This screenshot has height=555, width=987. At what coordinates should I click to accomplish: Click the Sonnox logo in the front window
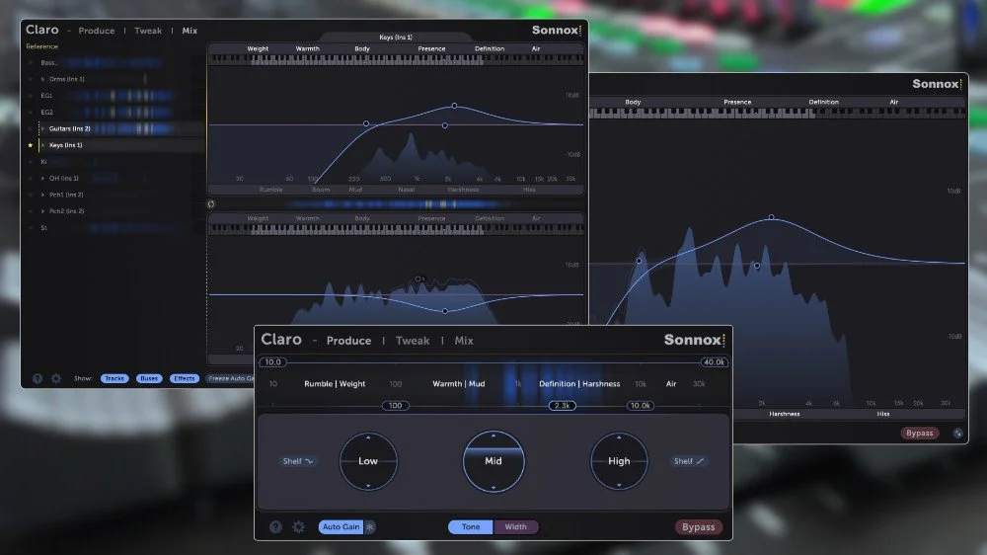click(694, 340)
